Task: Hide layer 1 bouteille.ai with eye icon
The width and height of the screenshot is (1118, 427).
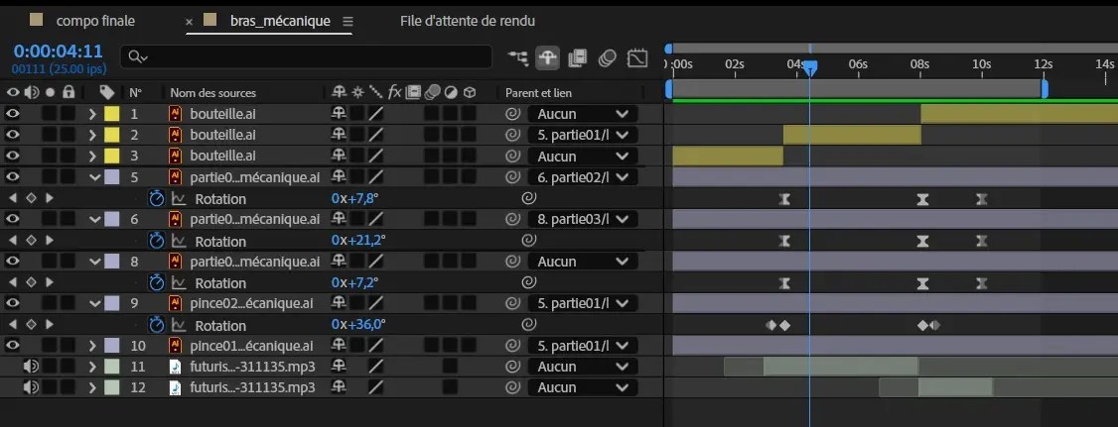Action: 13,114
